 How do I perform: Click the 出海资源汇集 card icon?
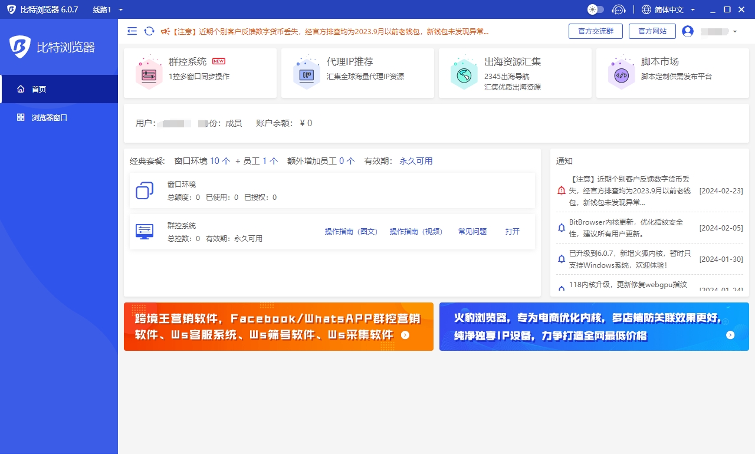[464, 73]
